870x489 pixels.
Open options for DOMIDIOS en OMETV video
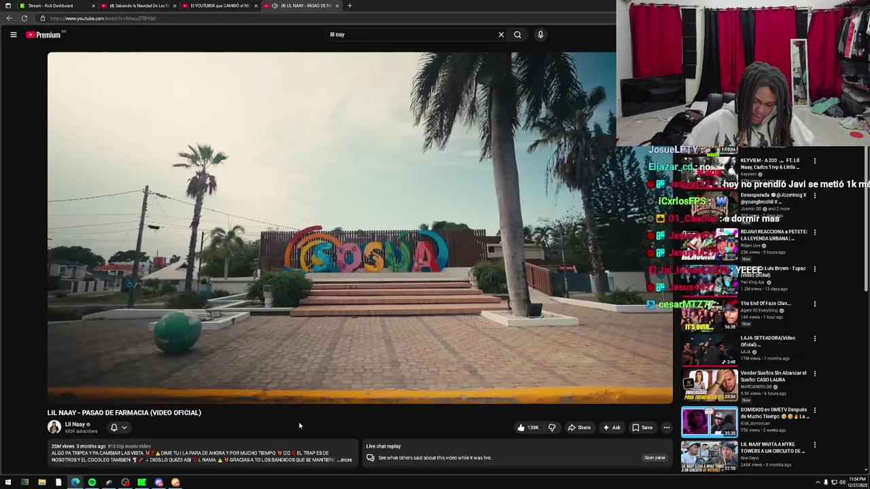(814, 410)
